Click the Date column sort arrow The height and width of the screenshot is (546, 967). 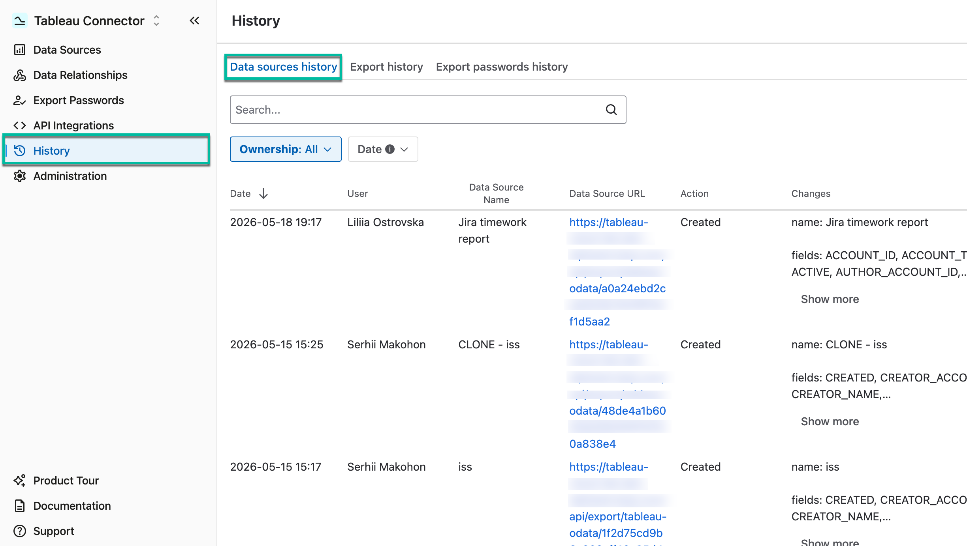coord(263,194)
